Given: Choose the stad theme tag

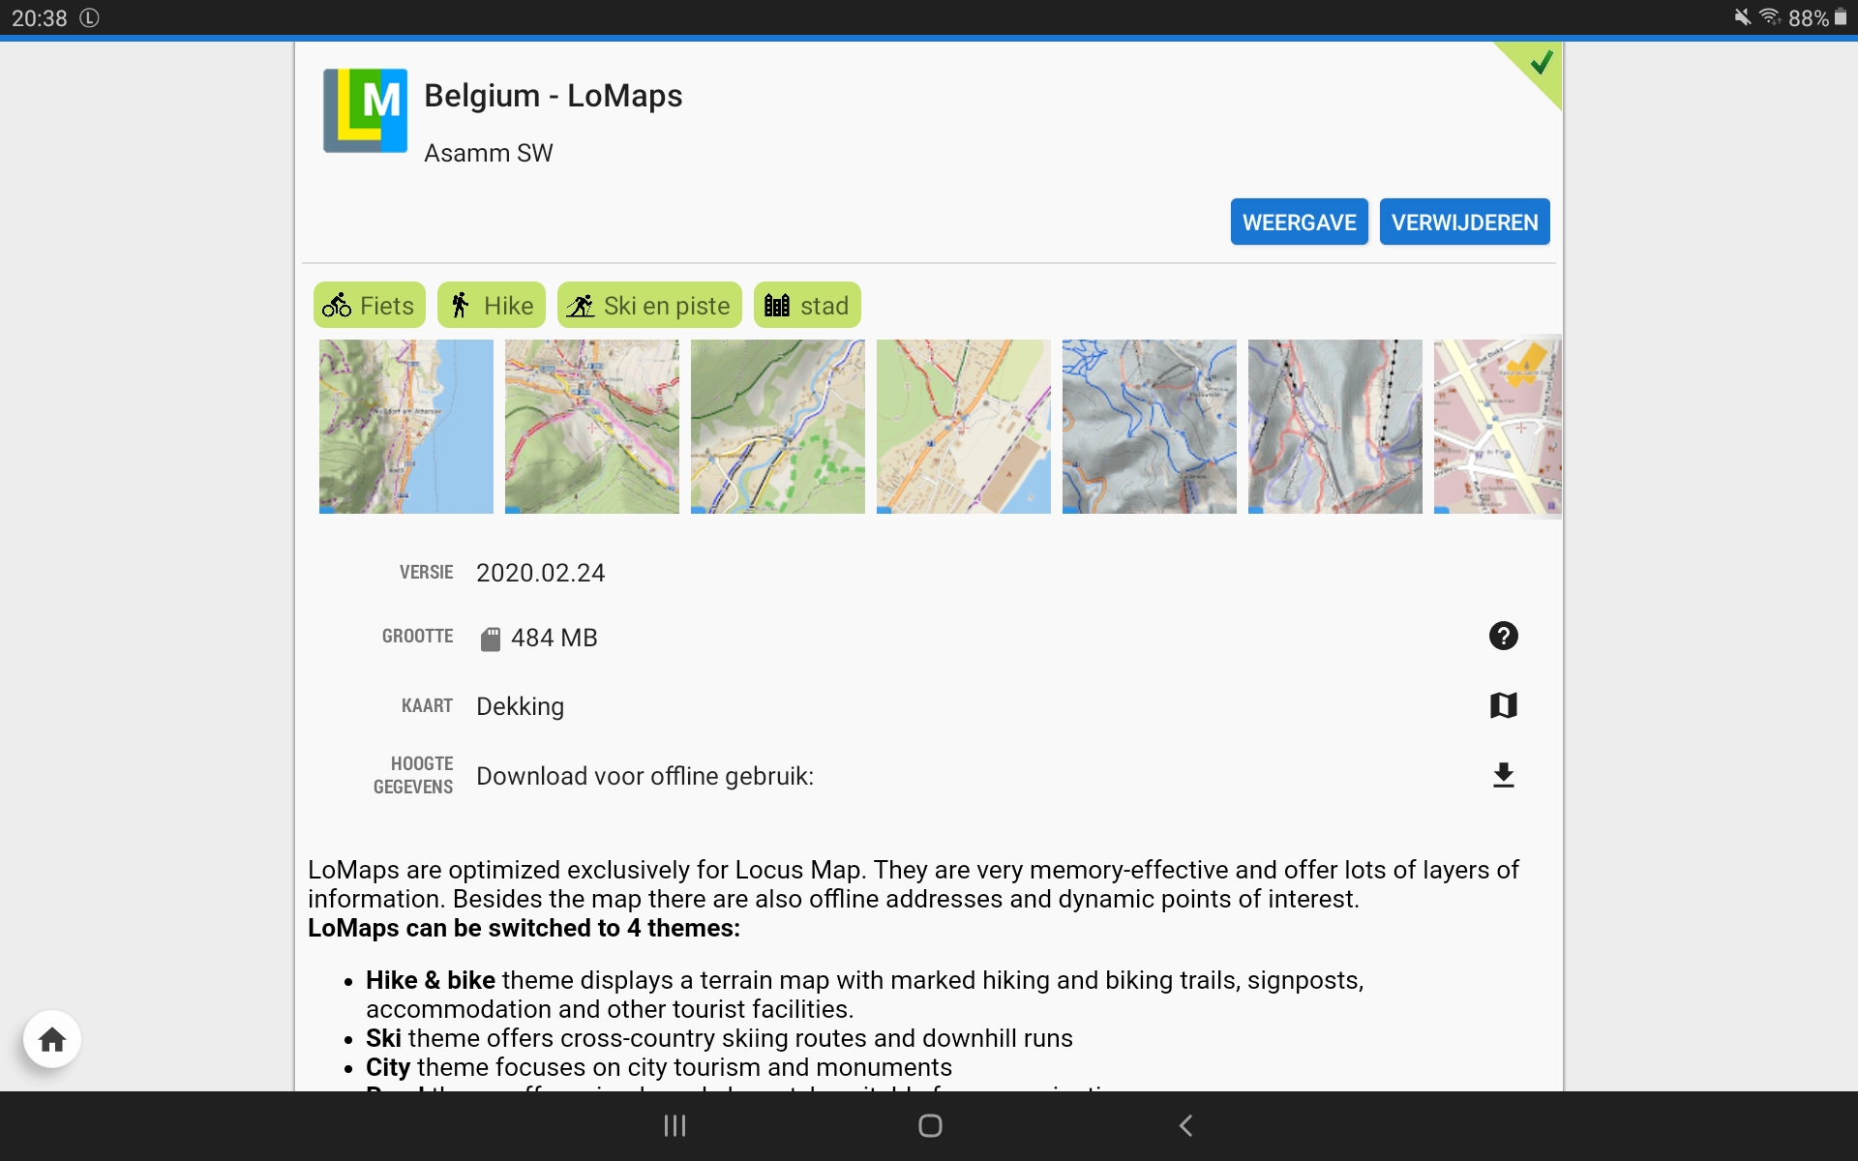Looking at the screenshot, I should click(x=807, y=306).
